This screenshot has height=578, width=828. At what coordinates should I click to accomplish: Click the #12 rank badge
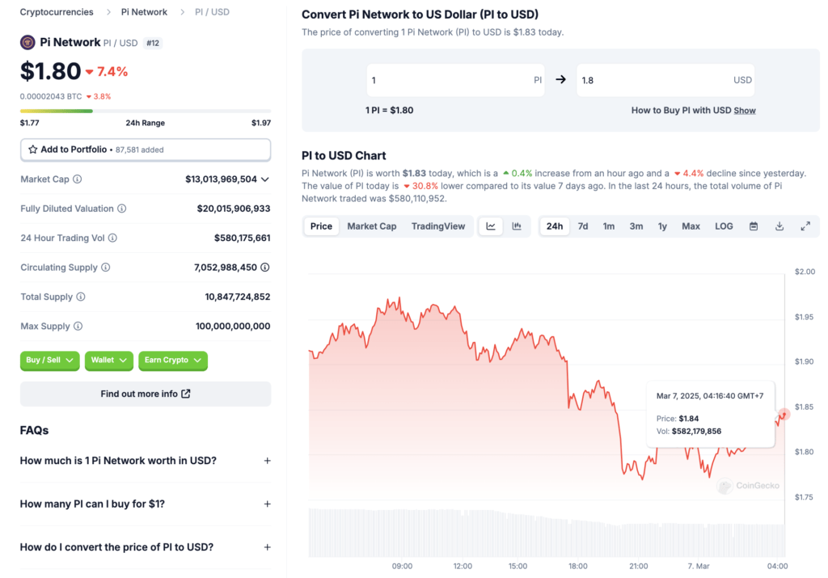coord(153,43)
